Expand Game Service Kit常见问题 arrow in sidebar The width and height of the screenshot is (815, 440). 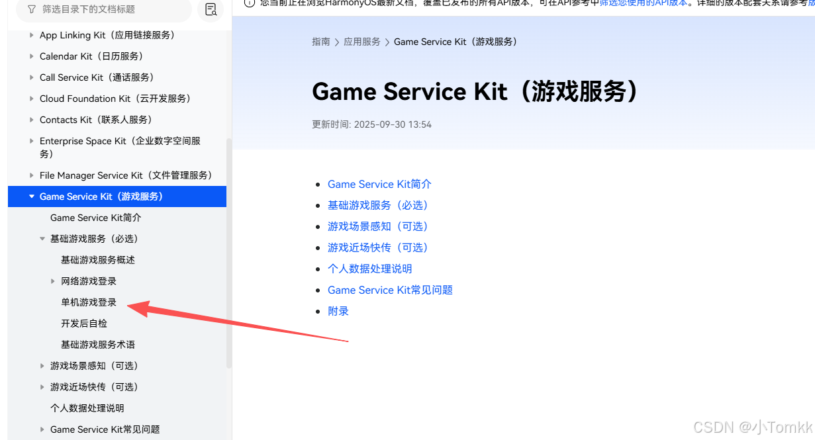[42, 429]
